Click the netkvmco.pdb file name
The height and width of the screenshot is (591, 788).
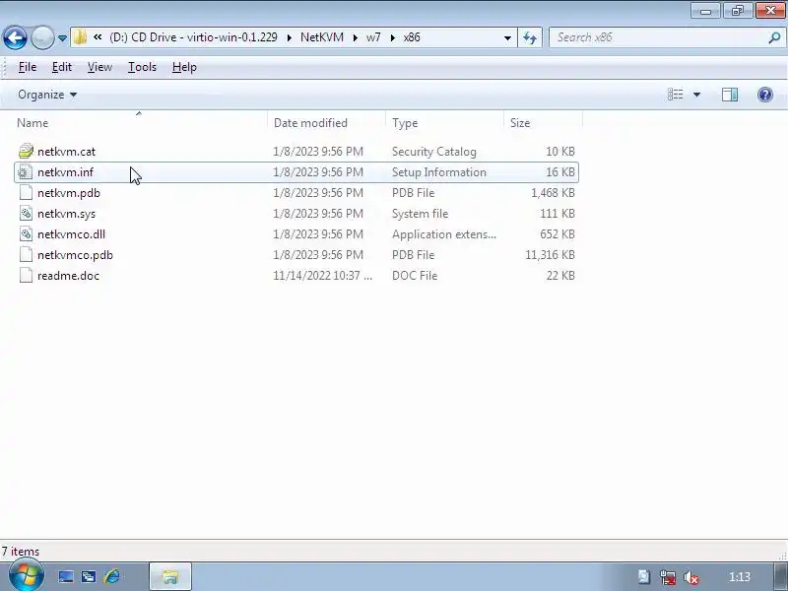[76, 255]
